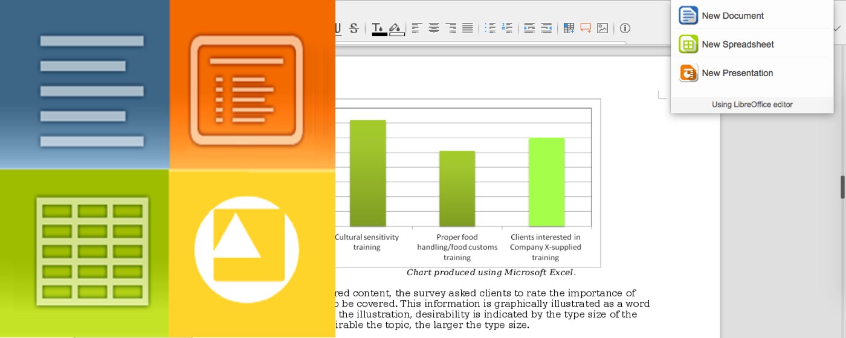Decrease paragraph indent
Image resolution: width=846 pixels, height=338 pixels.
point(546,28)
